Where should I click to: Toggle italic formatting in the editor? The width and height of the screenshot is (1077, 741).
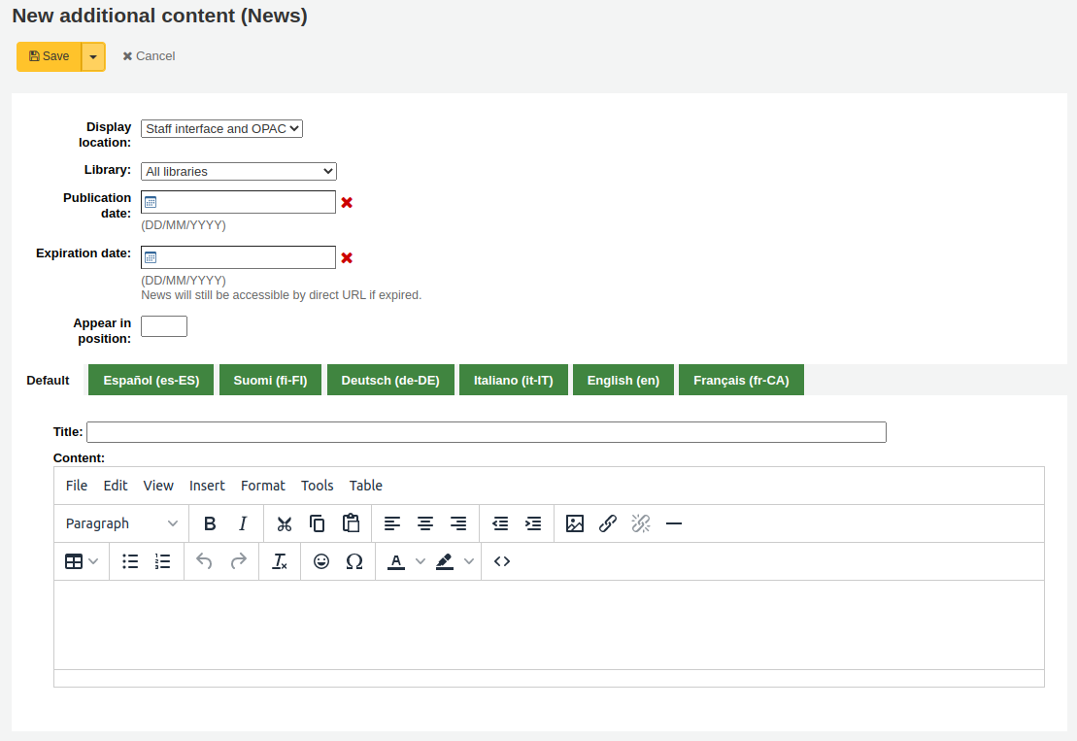click(243, 524)
